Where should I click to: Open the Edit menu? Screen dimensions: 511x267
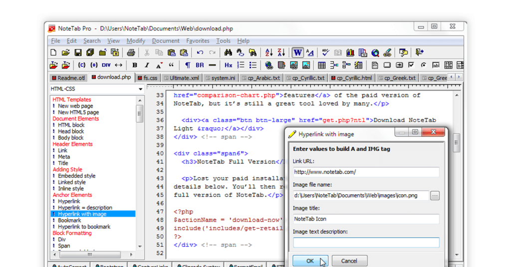tap(71, 41)
